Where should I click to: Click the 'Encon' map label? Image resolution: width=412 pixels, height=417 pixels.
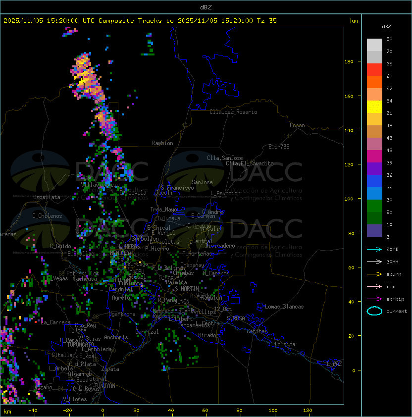click(297, 125)
